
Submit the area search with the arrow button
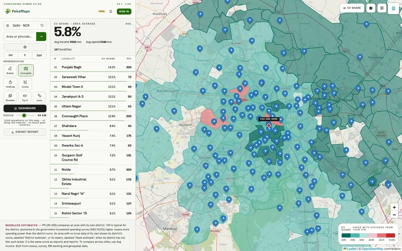[41, 36]
